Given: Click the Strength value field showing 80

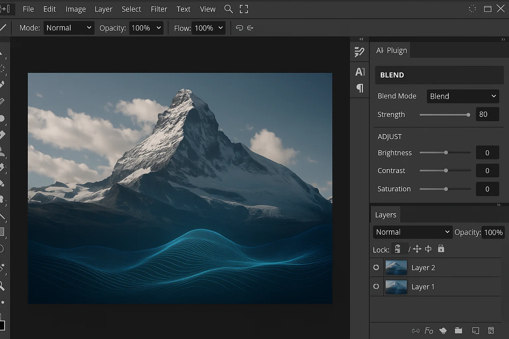Looking at the screenshot, I should point(487,114).
